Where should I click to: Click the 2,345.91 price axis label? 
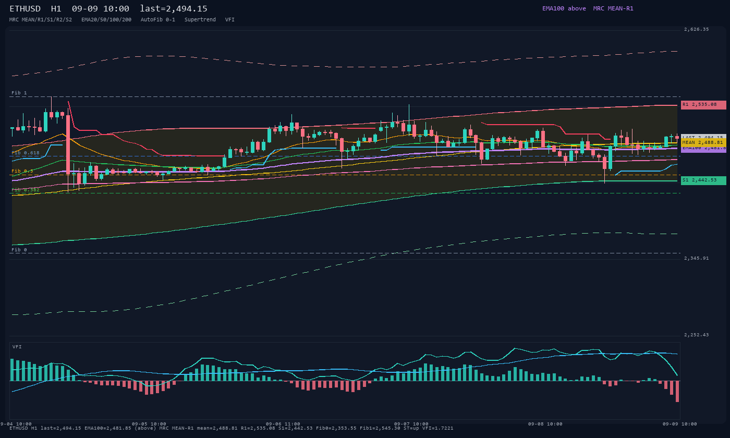pos(697,258)
